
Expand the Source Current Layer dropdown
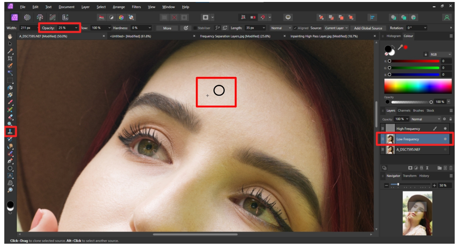[x=346, y=28]
